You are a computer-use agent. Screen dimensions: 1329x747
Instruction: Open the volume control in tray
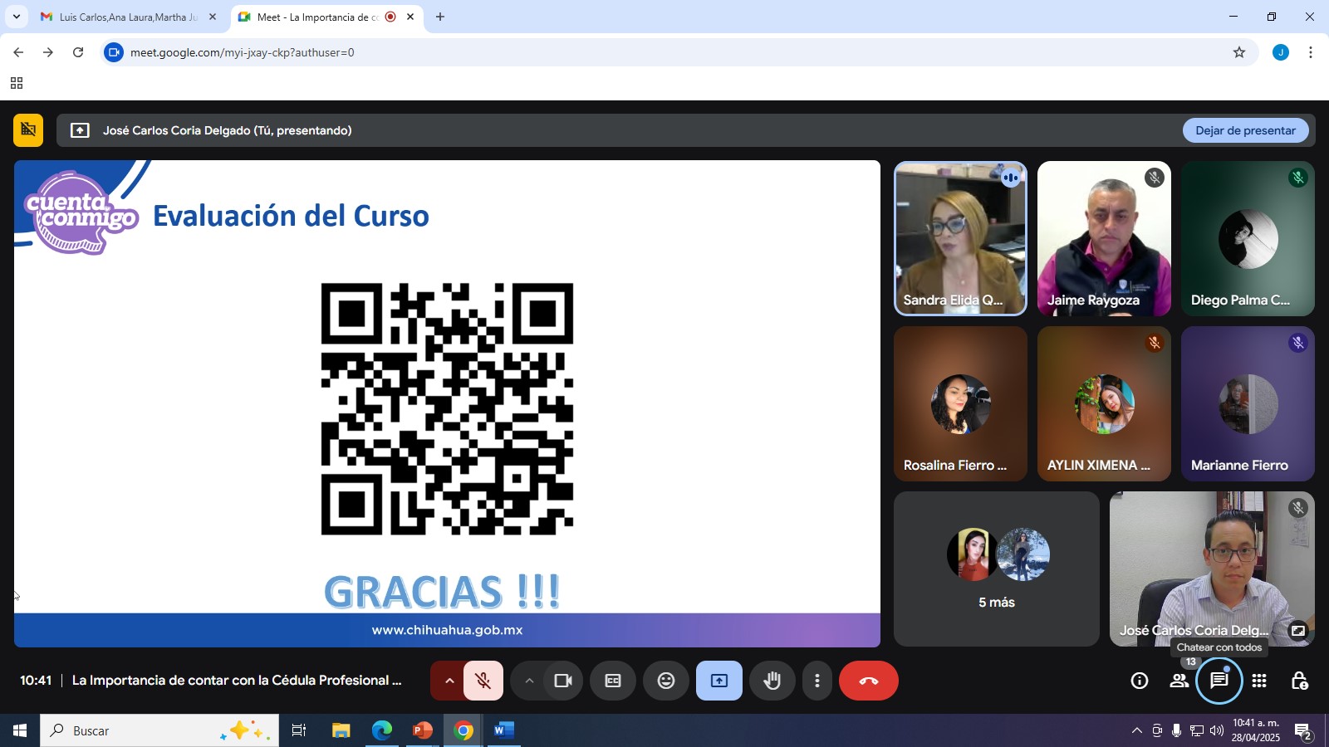tap(1217, 730)
